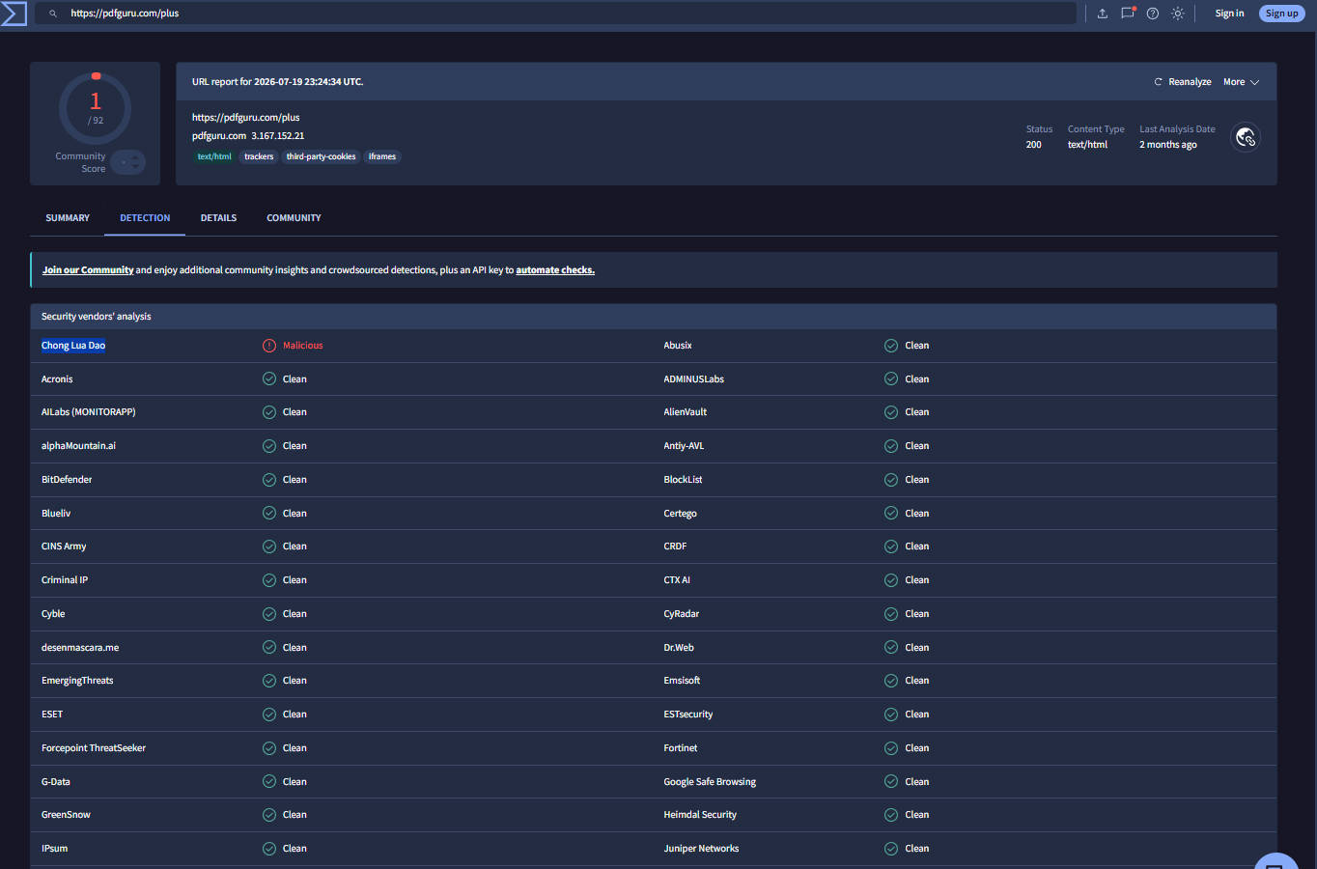Screen dimensions: 1317x869
Task: Open the notifications speech bubble icon
Action: click(x=1127, y=14)
